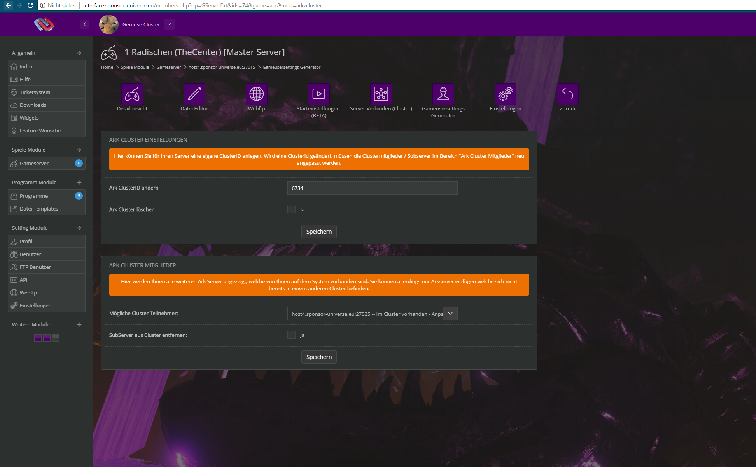Go to Gameusersettings Generator breadcrumb
This screenshot has height=467, width=756.
[x=292, y=67]
